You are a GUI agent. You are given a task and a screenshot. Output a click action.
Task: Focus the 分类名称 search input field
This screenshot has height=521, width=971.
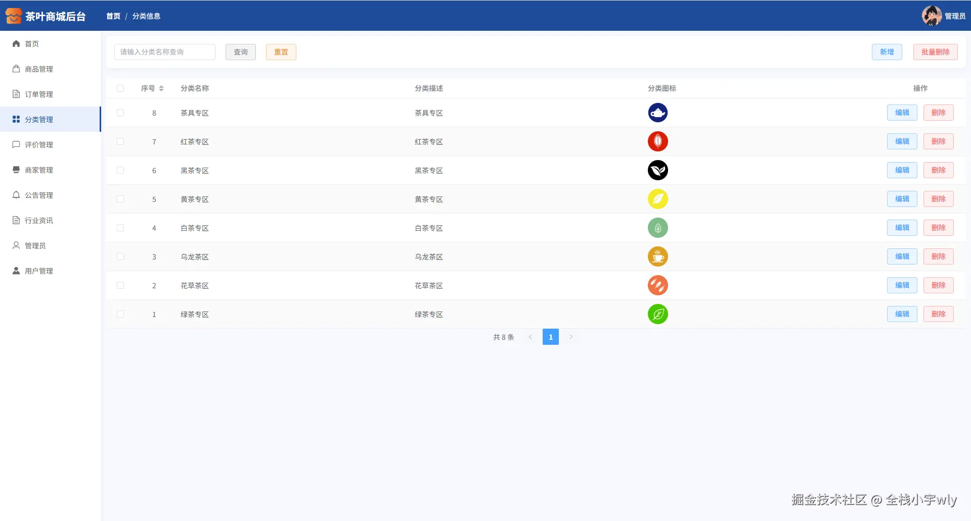[165, 52]
